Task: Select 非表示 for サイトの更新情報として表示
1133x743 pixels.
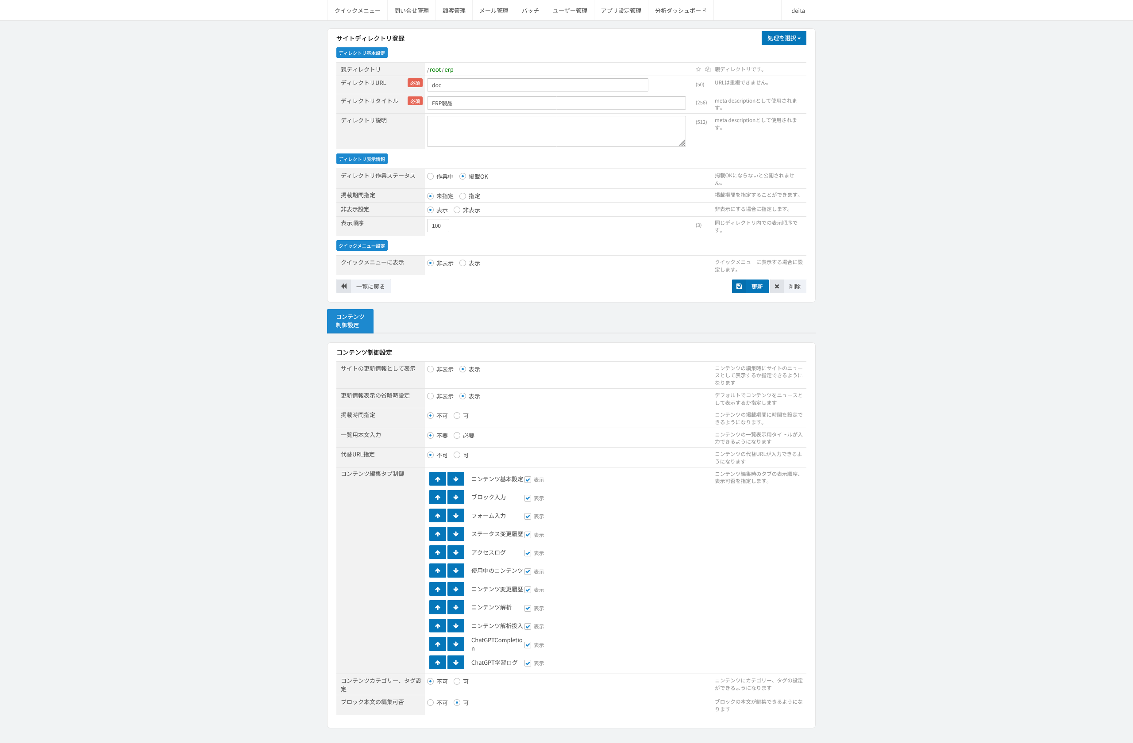Action: pos(430,369)
